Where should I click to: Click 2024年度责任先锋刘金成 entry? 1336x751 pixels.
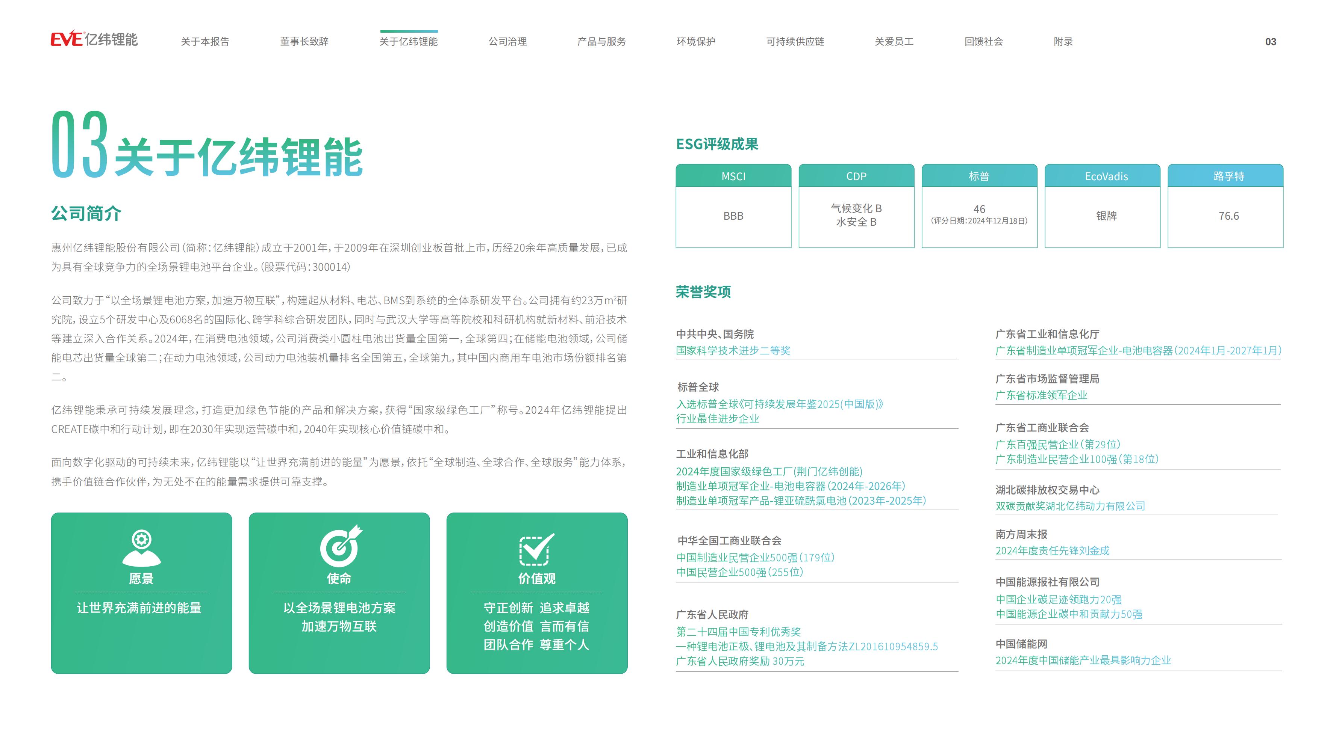[1052, 550]
